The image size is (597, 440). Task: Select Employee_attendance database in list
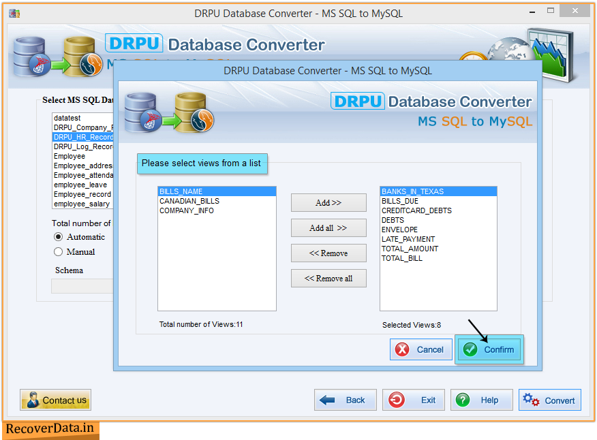pyautogui.click(x=82, y=175)
